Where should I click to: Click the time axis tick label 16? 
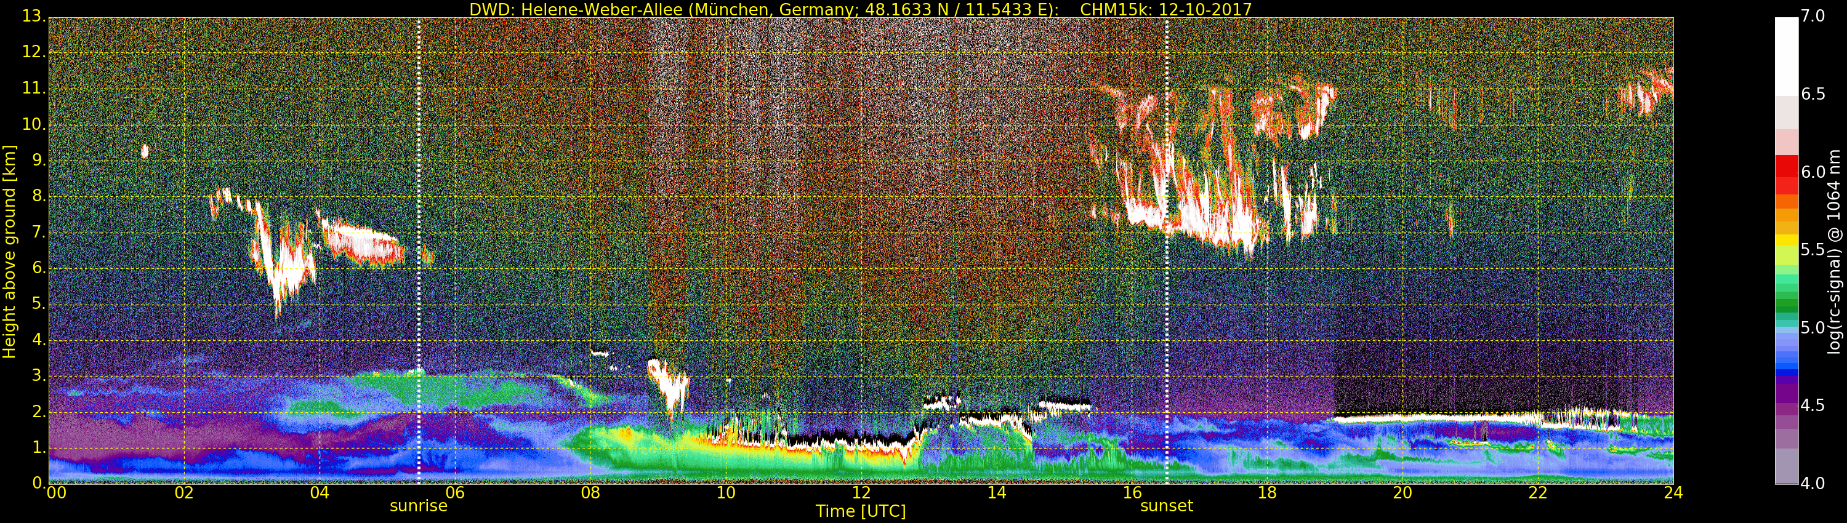click(1132, 493)
